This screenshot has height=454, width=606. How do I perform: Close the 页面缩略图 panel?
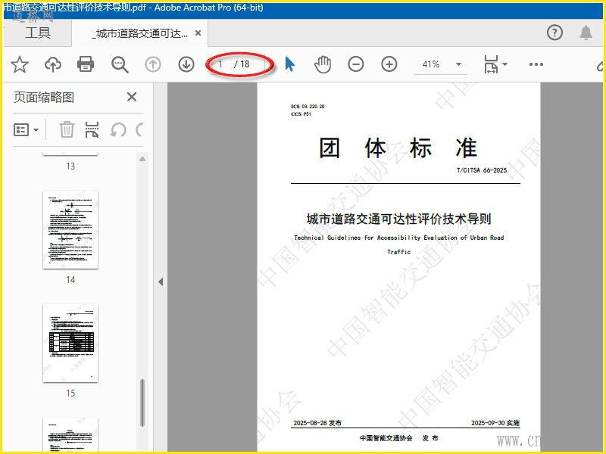[x=132, y=97]
